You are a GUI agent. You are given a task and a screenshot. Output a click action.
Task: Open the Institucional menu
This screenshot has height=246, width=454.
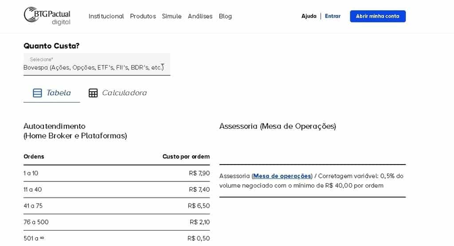(x=106, y=16)
